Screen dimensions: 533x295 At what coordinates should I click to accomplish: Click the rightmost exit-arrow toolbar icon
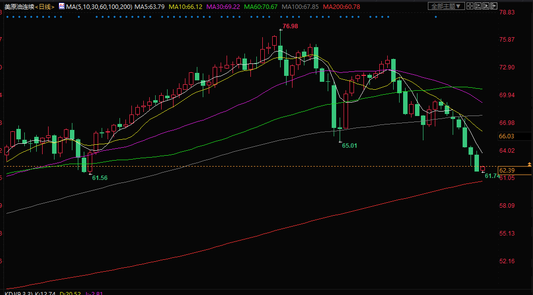[493, 6]
